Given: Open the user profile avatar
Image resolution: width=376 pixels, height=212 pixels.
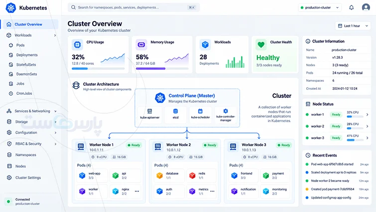Looking at the screenshot, I should 366,7.
